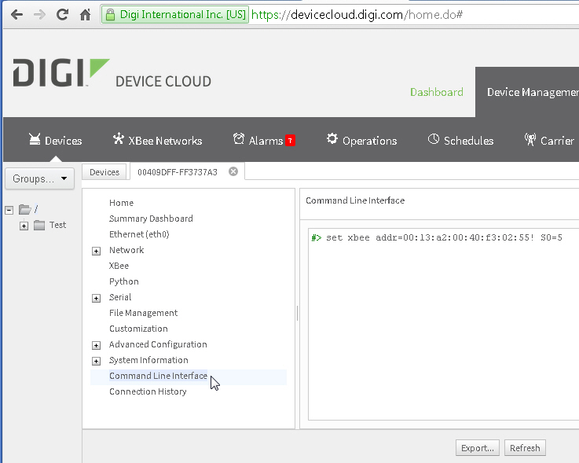Switch to the Devices list tab
579x463 pixels.
104,172
